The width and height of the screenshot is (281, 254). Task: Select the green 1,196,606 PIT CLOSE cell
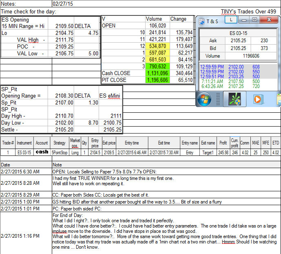(157, 80)
